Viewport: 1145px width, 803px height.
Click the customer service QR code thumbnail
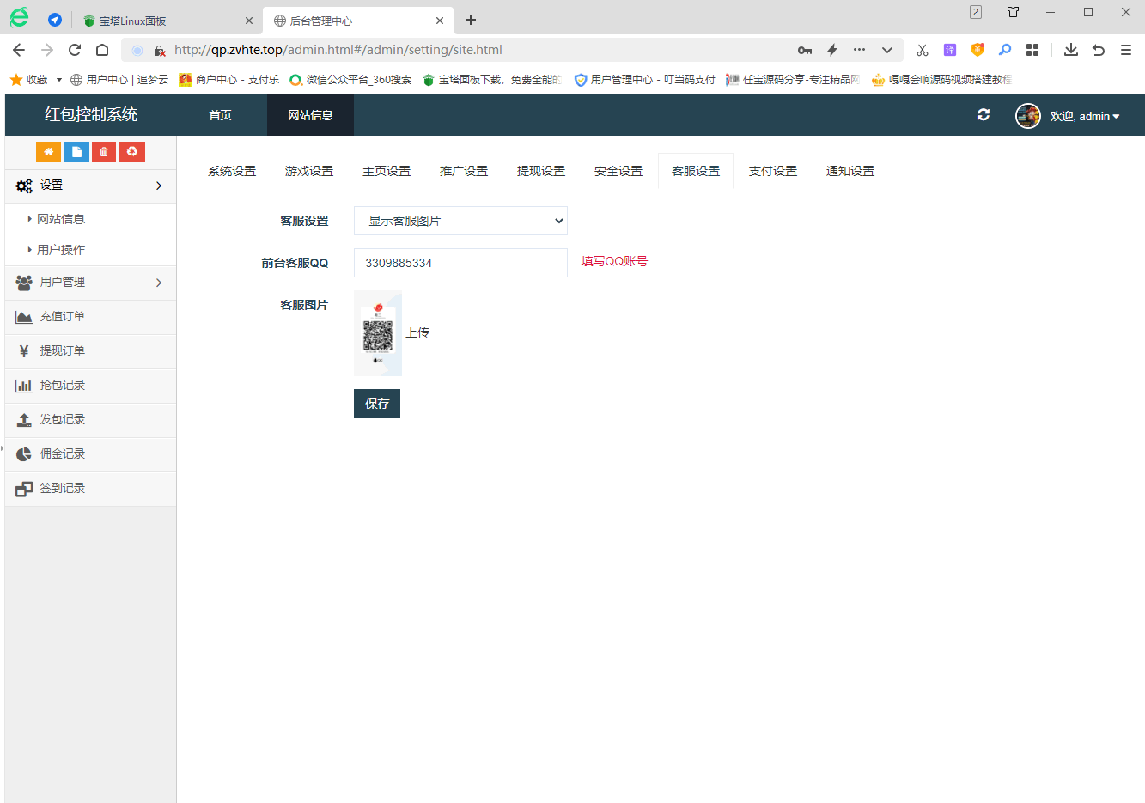tap(378, 333)
